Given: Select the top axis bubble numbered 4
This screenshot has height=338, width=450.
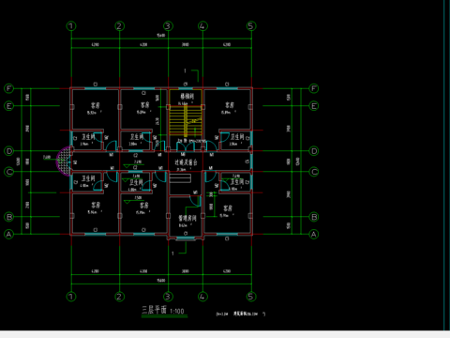Looking at the screenshot, I should (x=202, y=25).
